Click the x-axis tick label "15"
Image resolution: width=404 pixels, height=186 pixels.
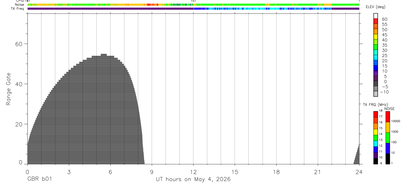pos(235,172)
